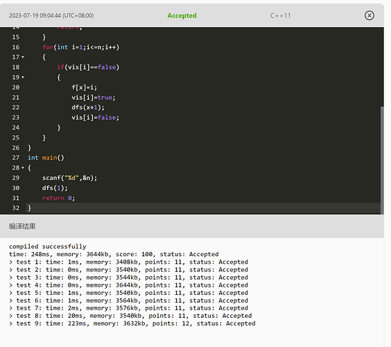391x347 pixels.
Task: Collapse the main function fold at line 28
Action: click(x=23, y=168)
